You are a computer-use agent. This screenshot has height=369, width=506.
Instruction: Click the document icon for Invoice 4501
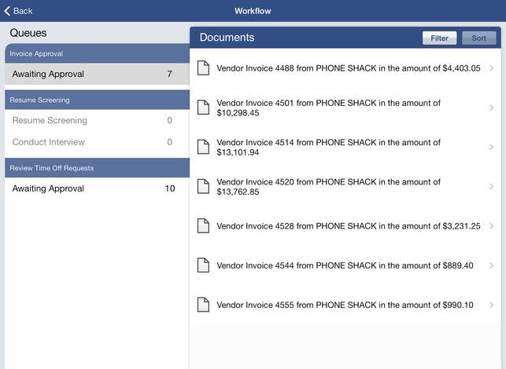point(203,108)
